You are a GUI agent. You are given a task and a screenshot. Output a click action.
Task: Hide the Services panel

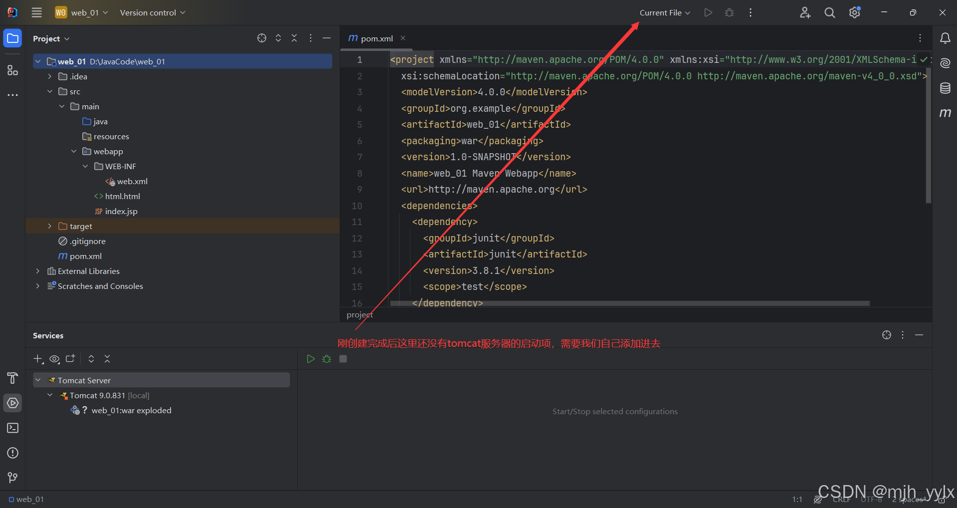click(x=919, y=335)
